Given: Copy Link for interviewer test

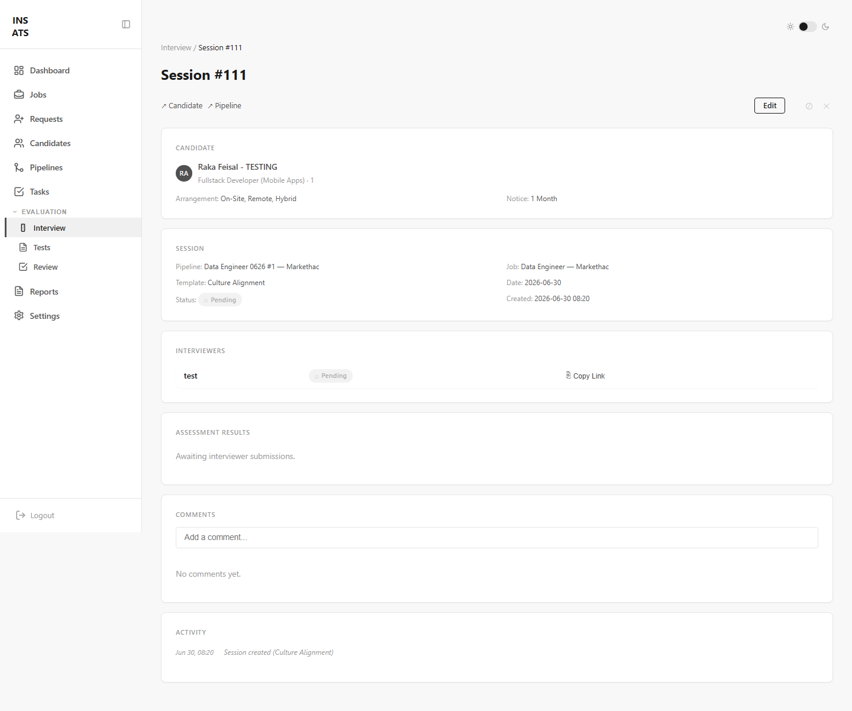Looking at the screenshot, I should [x=585, y=376].
